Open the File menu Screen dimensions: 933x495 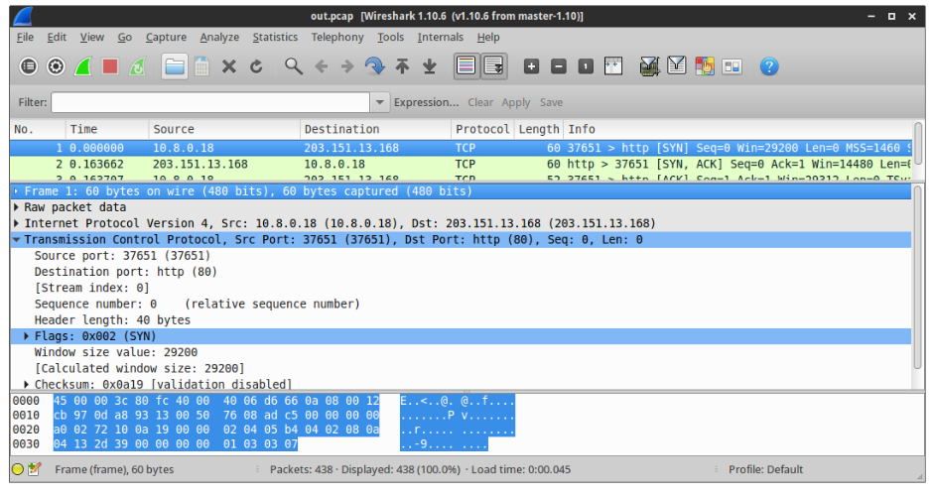25,37
